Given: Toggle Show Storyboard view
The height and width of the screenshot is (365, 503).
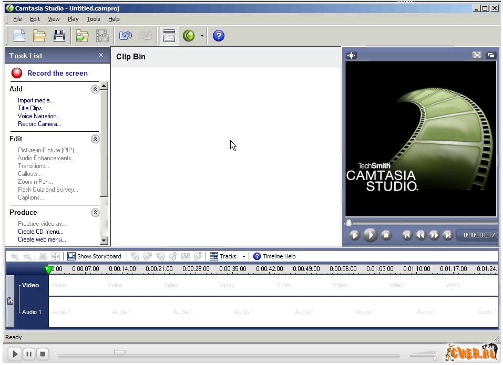Looking at the screenshot, I should point(94,256).
